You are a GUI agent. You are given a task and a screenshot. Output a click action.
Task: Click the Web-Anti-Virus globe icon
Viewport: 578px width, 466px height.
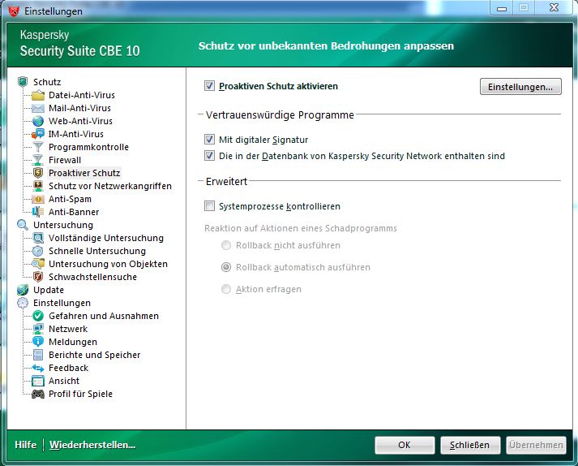[x=38, y=121]
